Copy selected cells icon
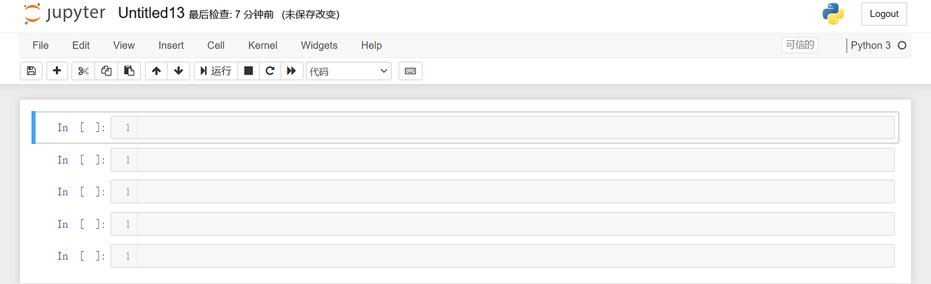Image resolution: width=931 pixels, height=284 pixels. pyautogui.click(x=106, y=71)
